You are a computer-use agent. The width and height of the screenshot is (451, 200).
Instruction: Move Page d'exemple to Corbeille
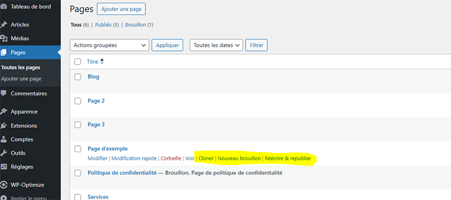tap(171, 159)
